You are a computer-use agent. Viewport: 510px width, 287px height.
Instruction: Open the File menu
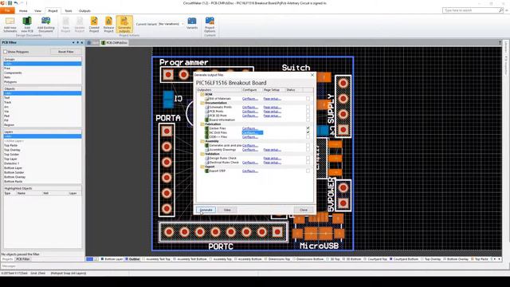click(x=7, y=10)
